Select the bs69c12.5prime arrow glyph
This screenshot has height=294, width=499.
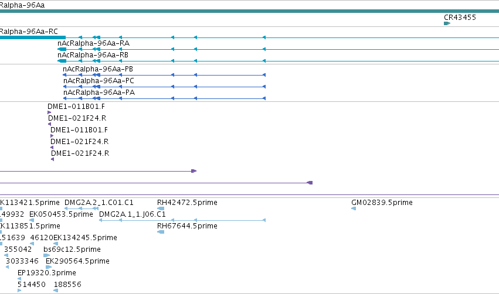46,255
